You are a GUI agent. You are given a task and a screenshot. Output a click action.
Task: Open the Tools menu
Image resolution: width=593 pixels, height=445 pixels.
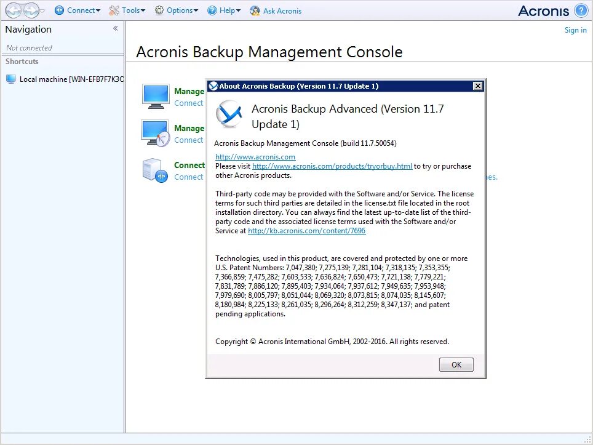(x=127, y=10)
